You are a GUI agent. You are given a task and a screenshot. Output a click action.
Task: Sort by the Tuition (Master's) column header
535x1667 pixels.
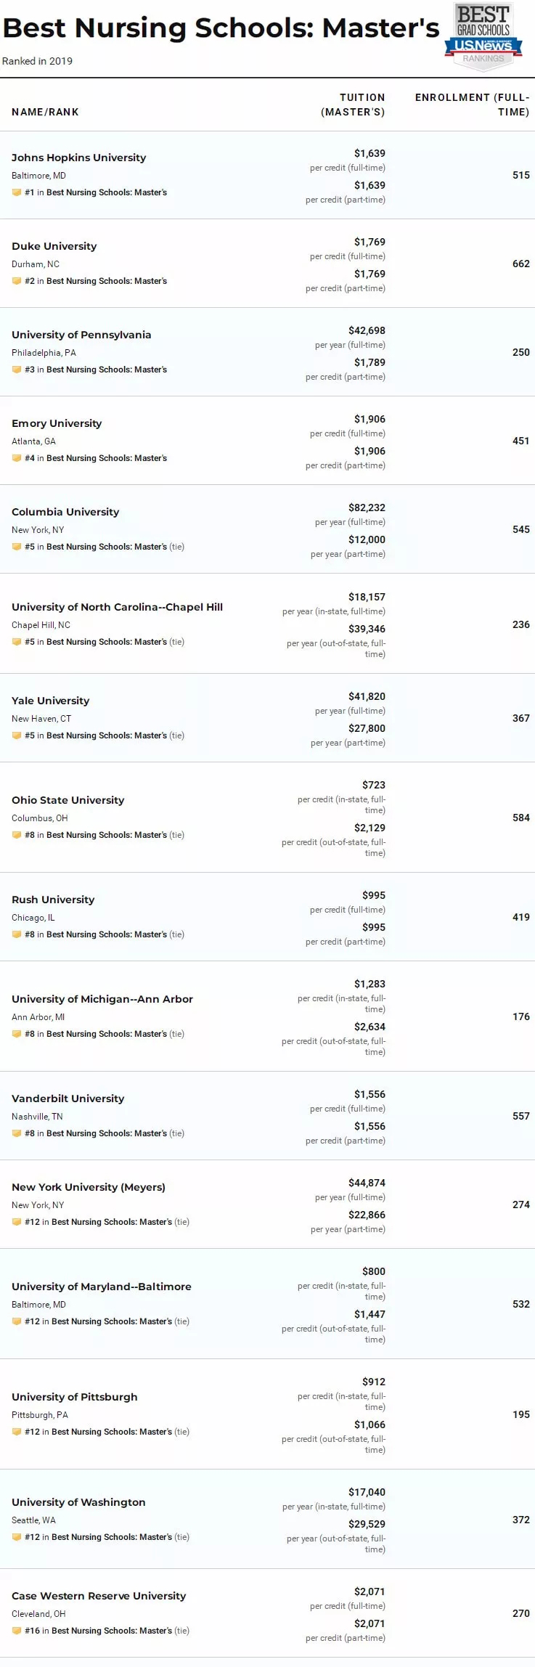tap(354, 105)
